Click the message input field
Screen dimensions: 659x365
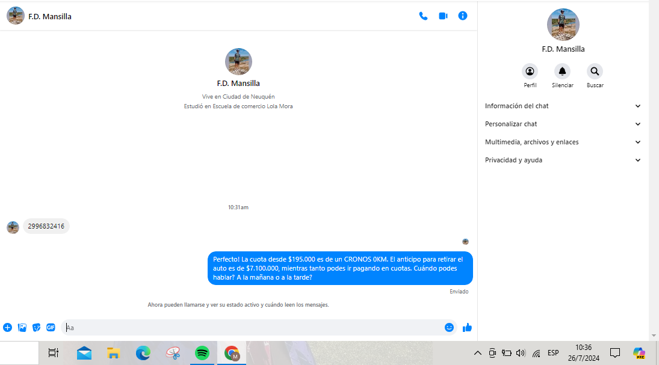[253, 328]
